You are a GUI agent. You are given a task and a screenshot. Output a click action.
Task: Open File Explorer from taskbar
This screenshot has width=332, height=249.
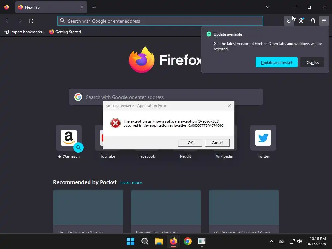(x=159, y=241)
